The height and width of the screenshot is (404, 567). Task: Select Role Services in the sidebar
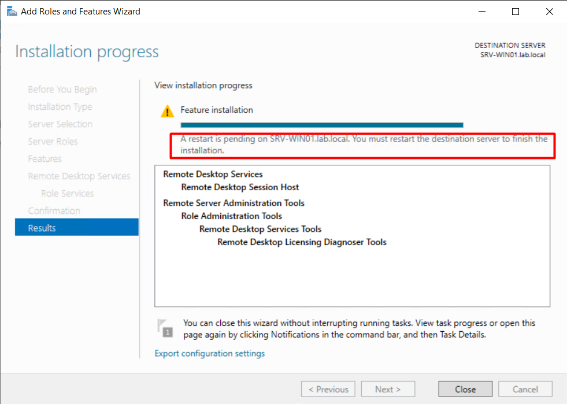(x=67, y=193)
